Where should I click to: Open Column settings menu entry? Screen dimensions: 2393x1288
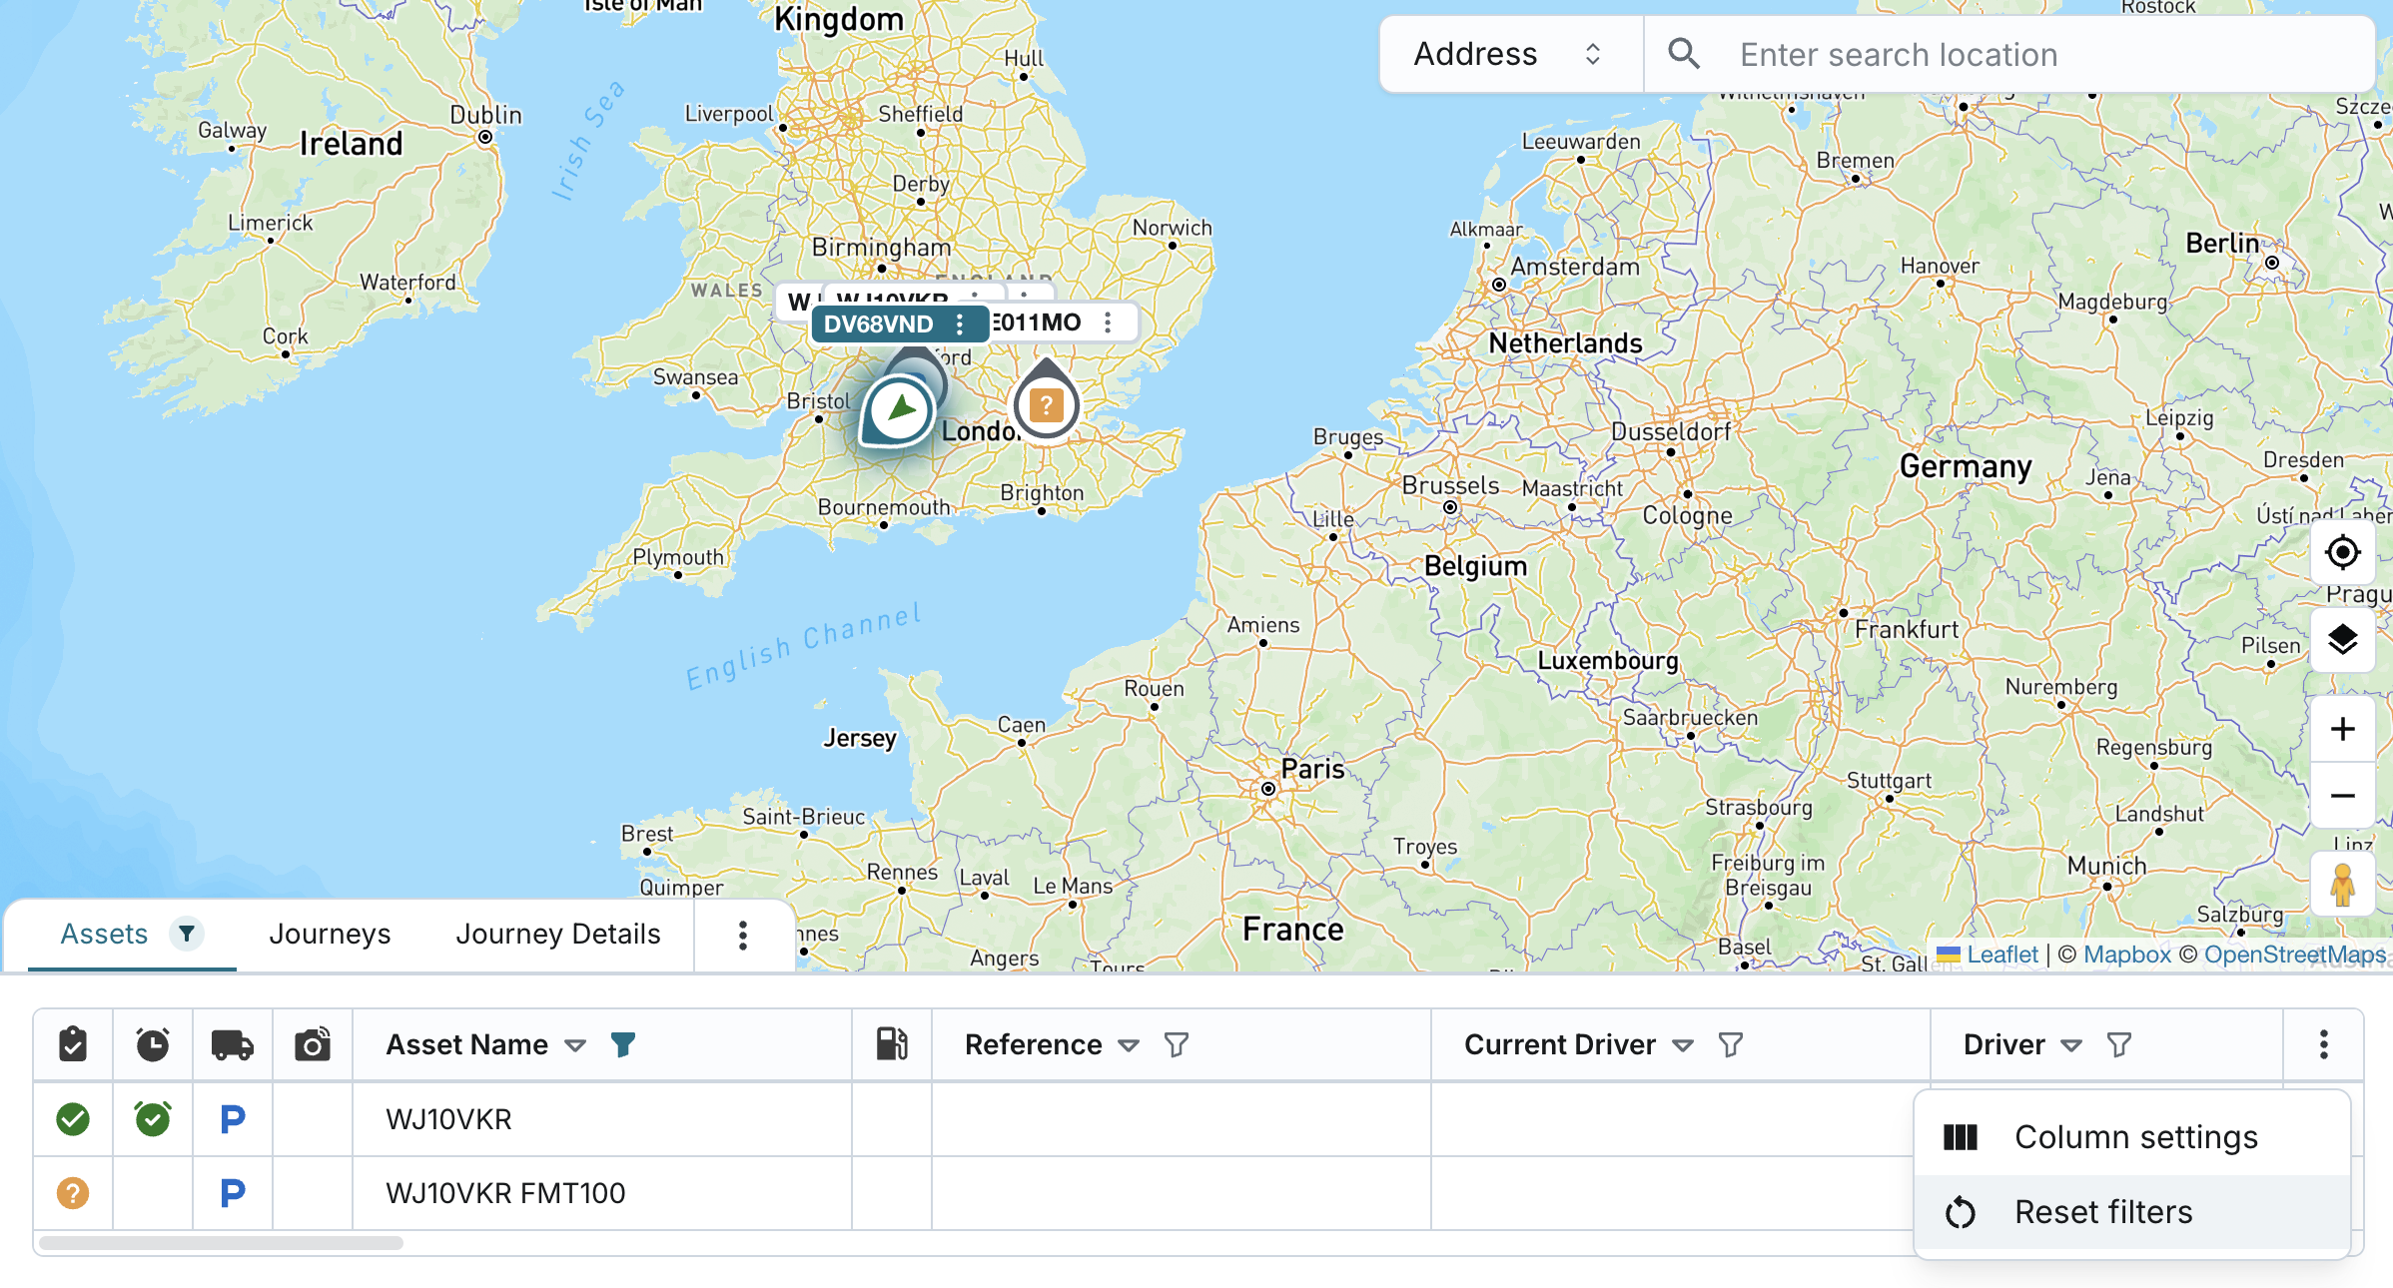pyautogui.click(x=2135, y=1137)
